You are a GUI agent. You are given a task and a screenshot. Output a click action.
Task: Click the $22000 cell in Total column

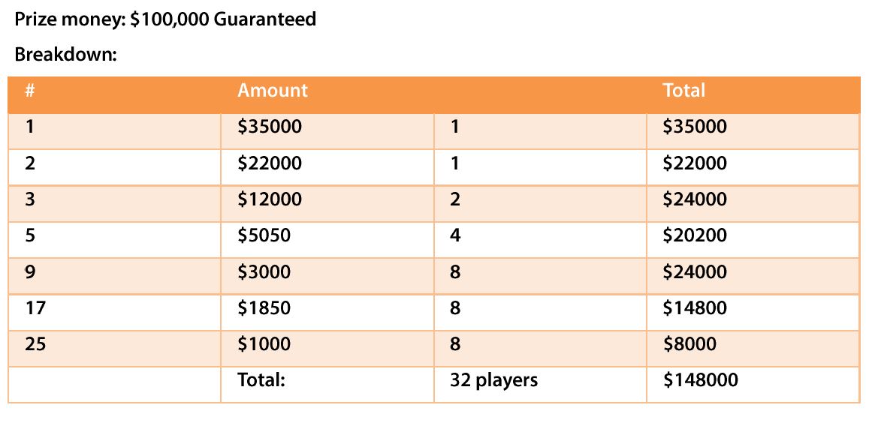[x=695, y=163]
